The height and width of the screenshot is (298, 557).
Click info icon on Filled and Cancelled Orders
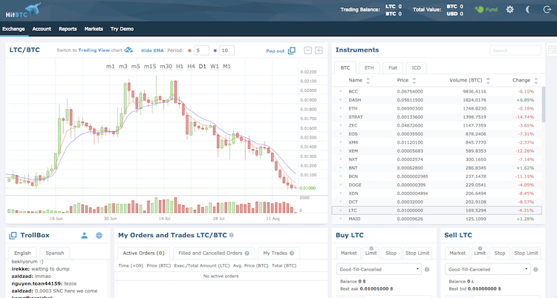point(247,253)
